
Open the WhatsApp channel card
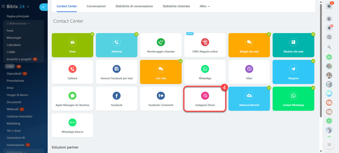tap(205, 72)
